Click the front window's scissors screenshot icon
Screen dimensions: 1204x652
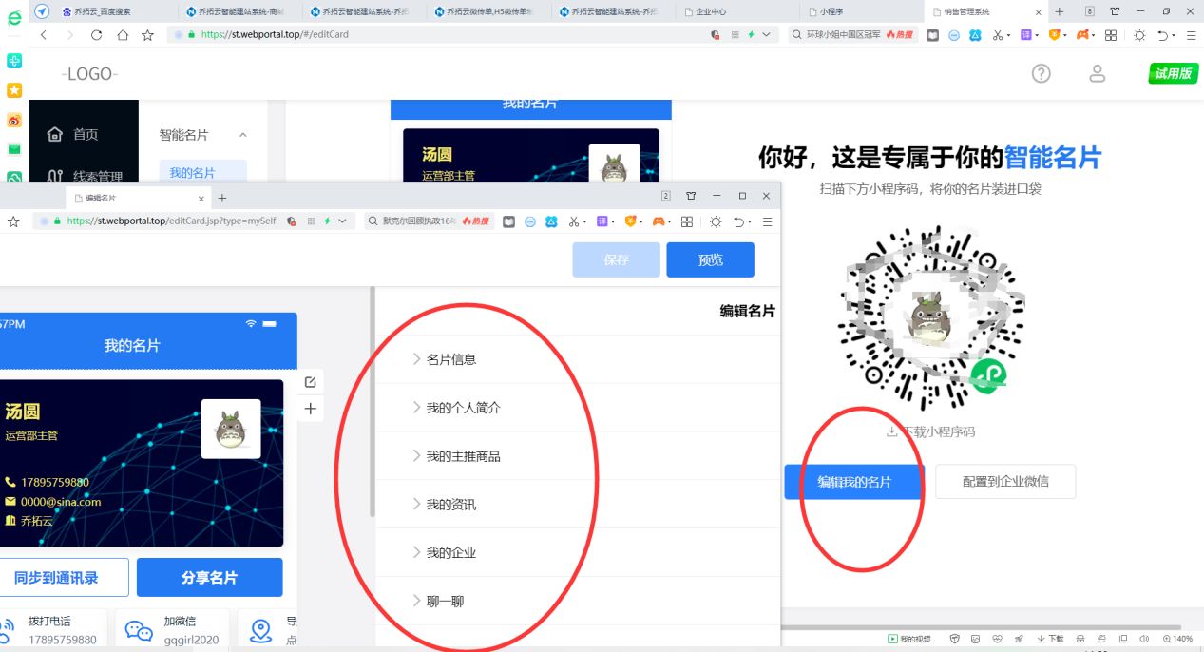click(576, 221)
